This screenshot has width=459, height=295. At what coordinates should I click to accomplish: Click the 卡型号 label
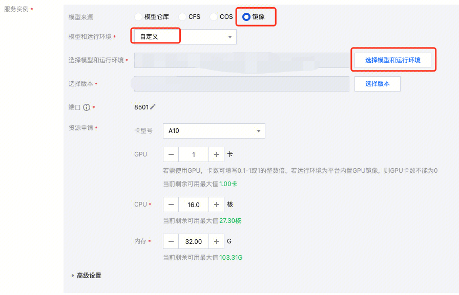coord(143,131)
